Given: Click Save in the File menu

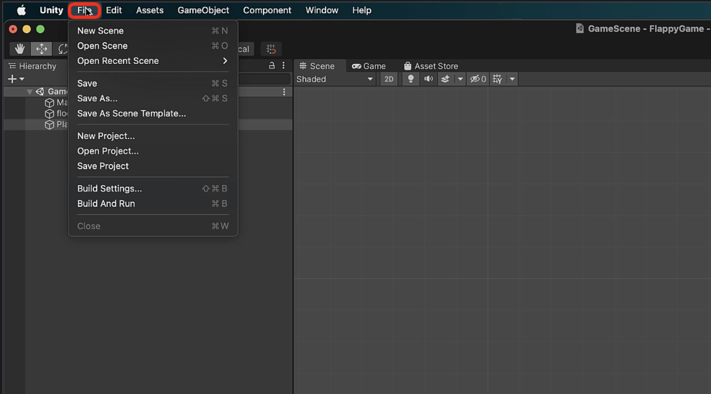Looking at the screenshot, I should click(x=153, y=83).
